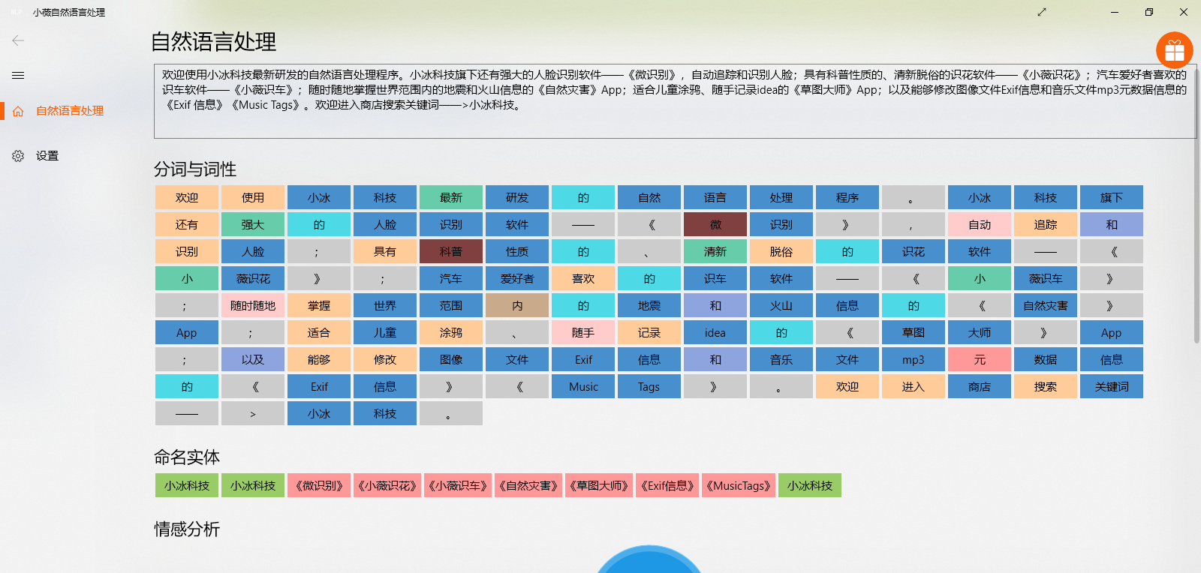Select the 大师 word tile

click(980, 332)
